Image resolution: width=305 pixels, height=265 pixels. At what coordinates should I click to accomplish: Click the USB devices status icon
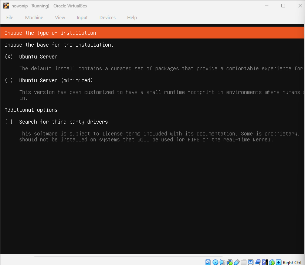click(x=237, y=262)
